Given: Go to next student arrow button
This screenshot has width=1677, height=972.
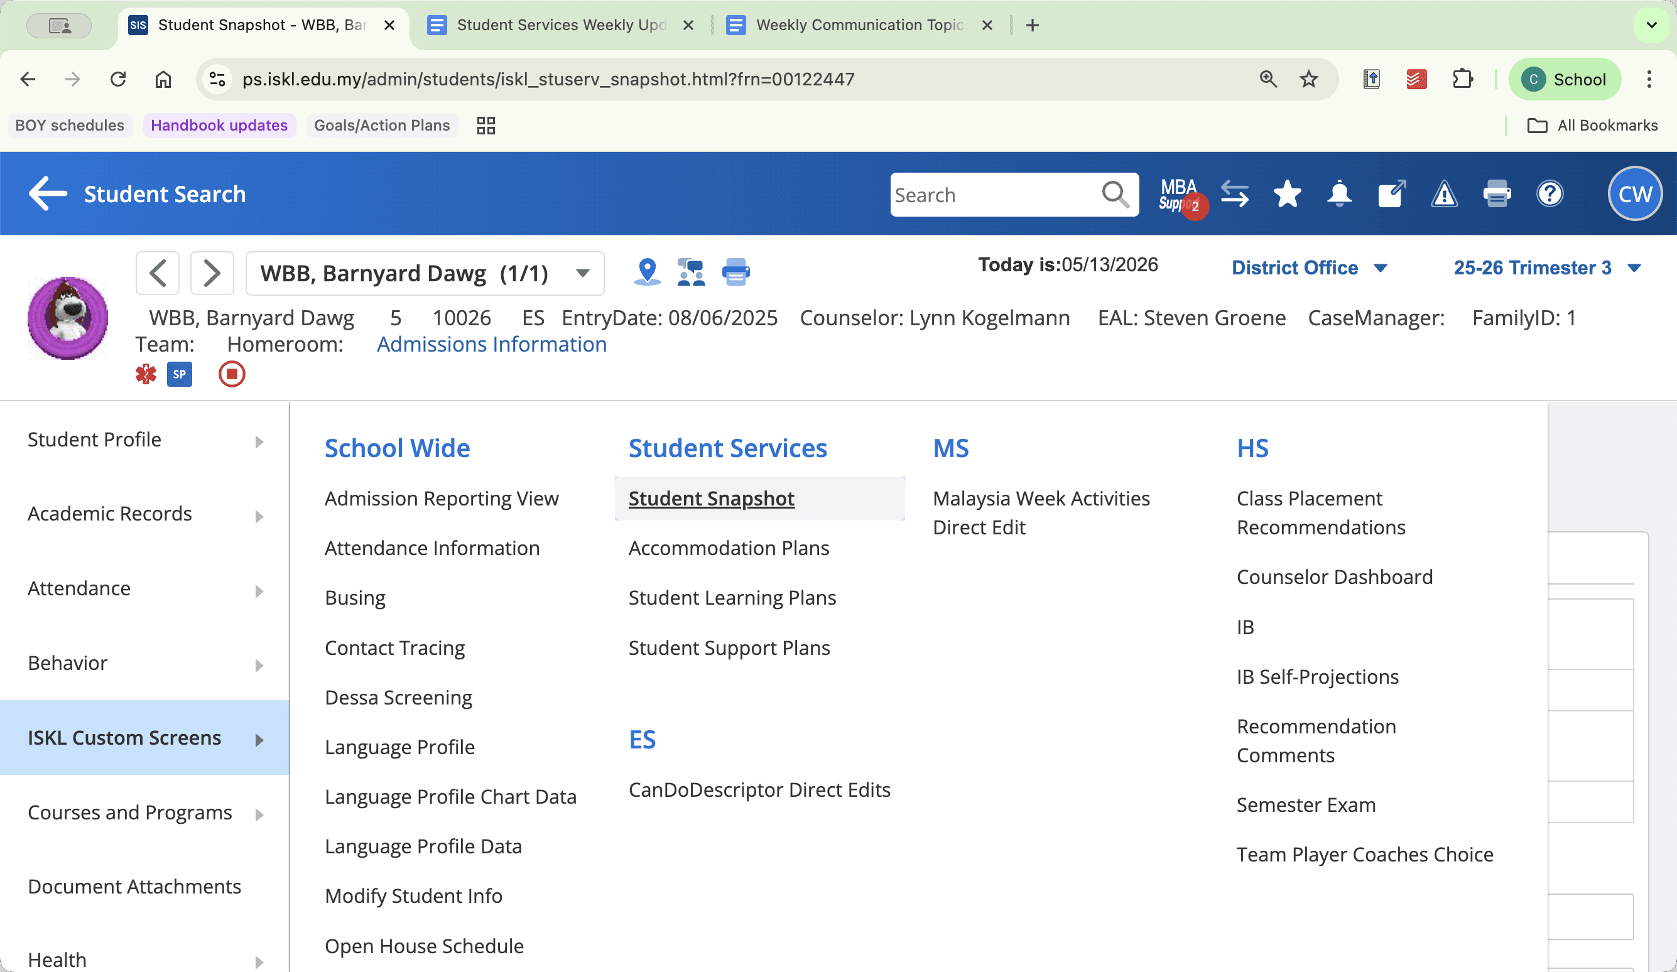Looking at the screenshot, I should [x=212, y=273].
